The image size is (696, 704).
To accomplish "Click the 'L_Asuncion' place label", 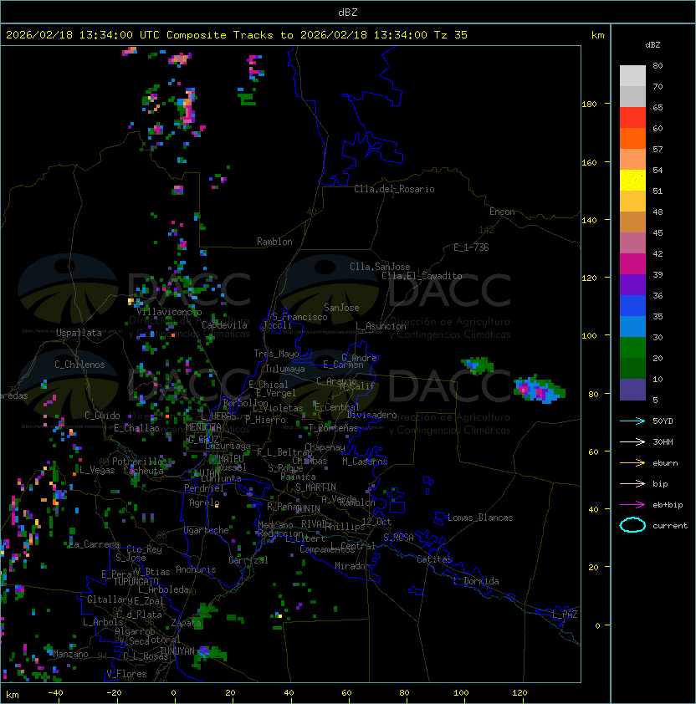I will 381,326.
